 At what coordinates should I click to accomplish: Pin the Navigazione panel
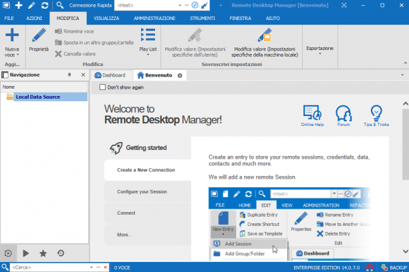click(x=70, y=75)
